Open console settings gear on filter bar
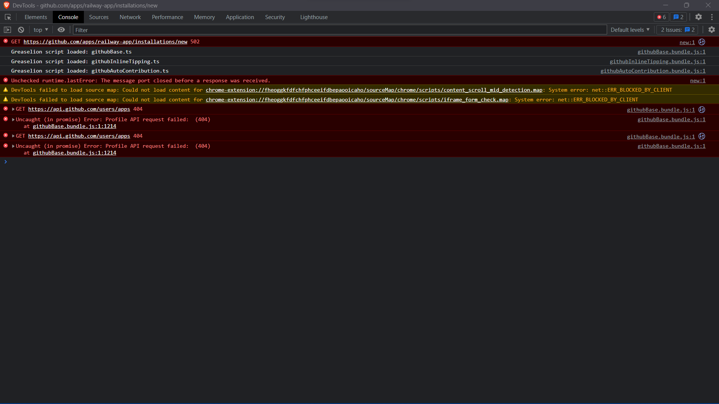 pos(712,30)
